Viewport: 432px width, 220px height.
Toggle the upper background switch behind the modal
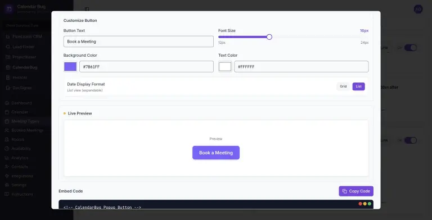(411, 48)
